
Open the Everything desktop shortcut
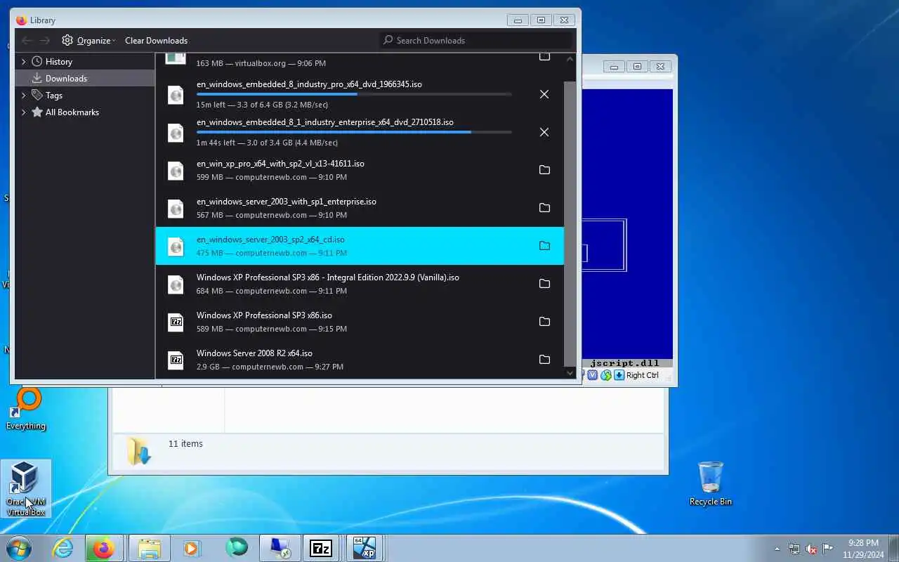pos(26,410)
